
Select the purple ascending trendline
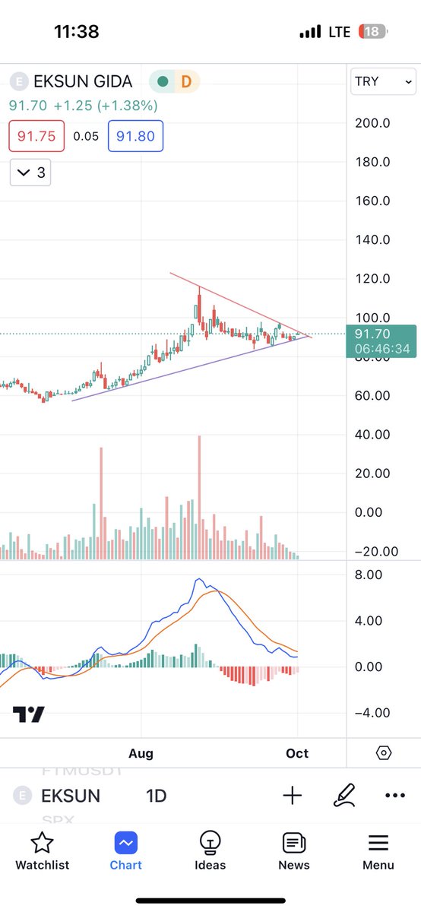point(190,368)
